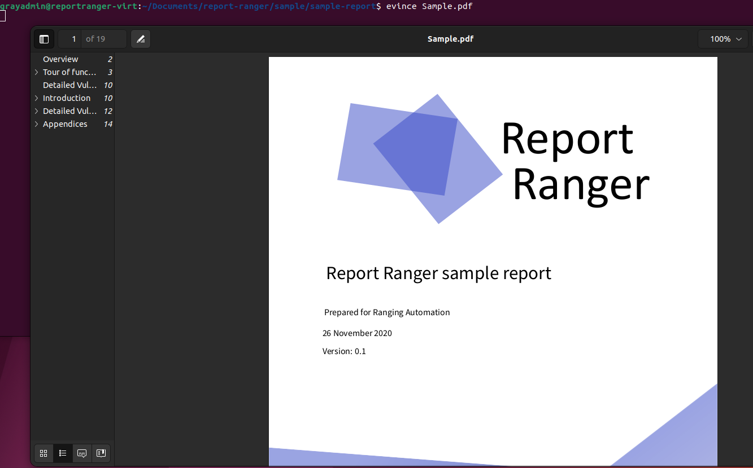
Task: Click page number 2 beside Overview
Action: [x=110, y=59]
